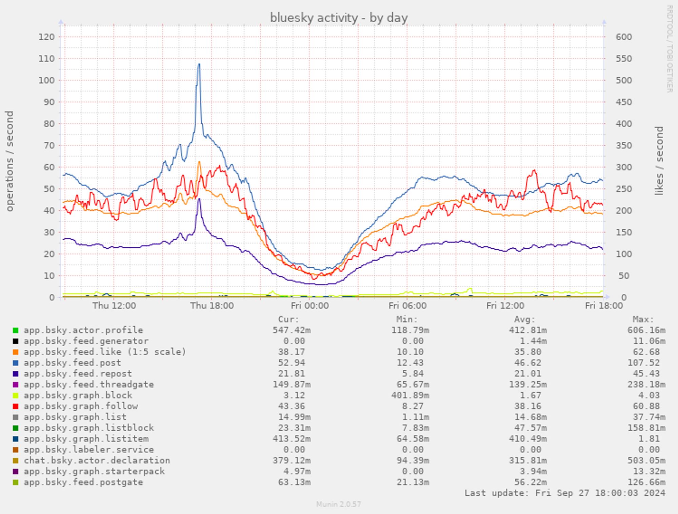Screen dimensions: 678x514
Task: Click the green app.bsky.actor.profile legend swatch
Action: tap(15, 330)
